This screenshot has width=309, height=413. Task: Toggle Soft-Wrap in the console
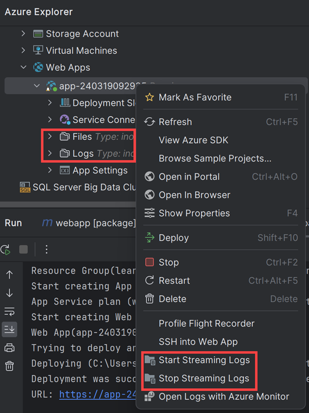9,311
